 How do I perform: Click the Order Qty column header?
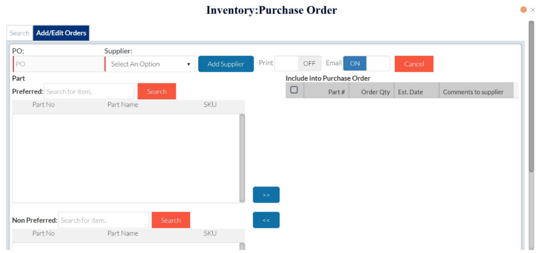(375, 92)
